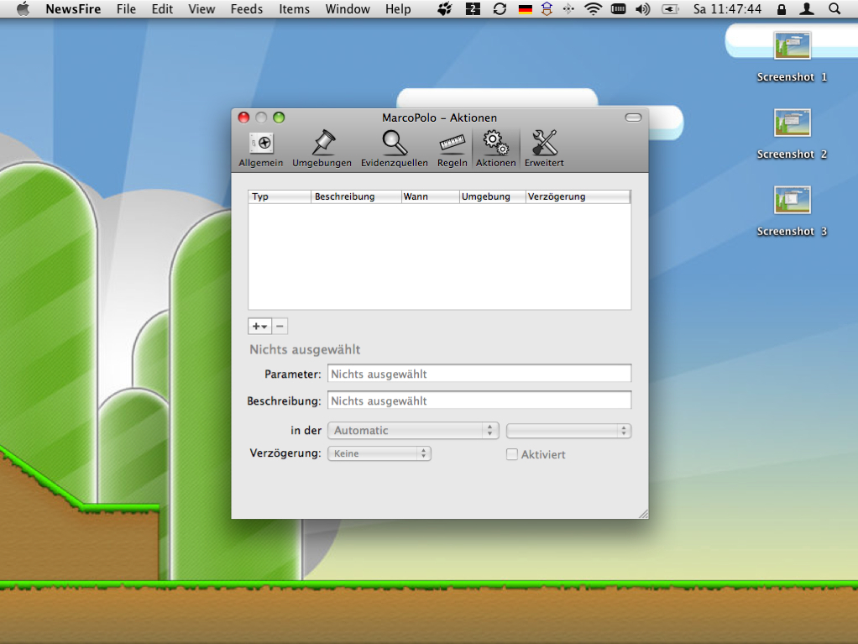This screenshot has height=644, width=858.
Task: Remove selected action with minus button
Action: tap(280, 326)
